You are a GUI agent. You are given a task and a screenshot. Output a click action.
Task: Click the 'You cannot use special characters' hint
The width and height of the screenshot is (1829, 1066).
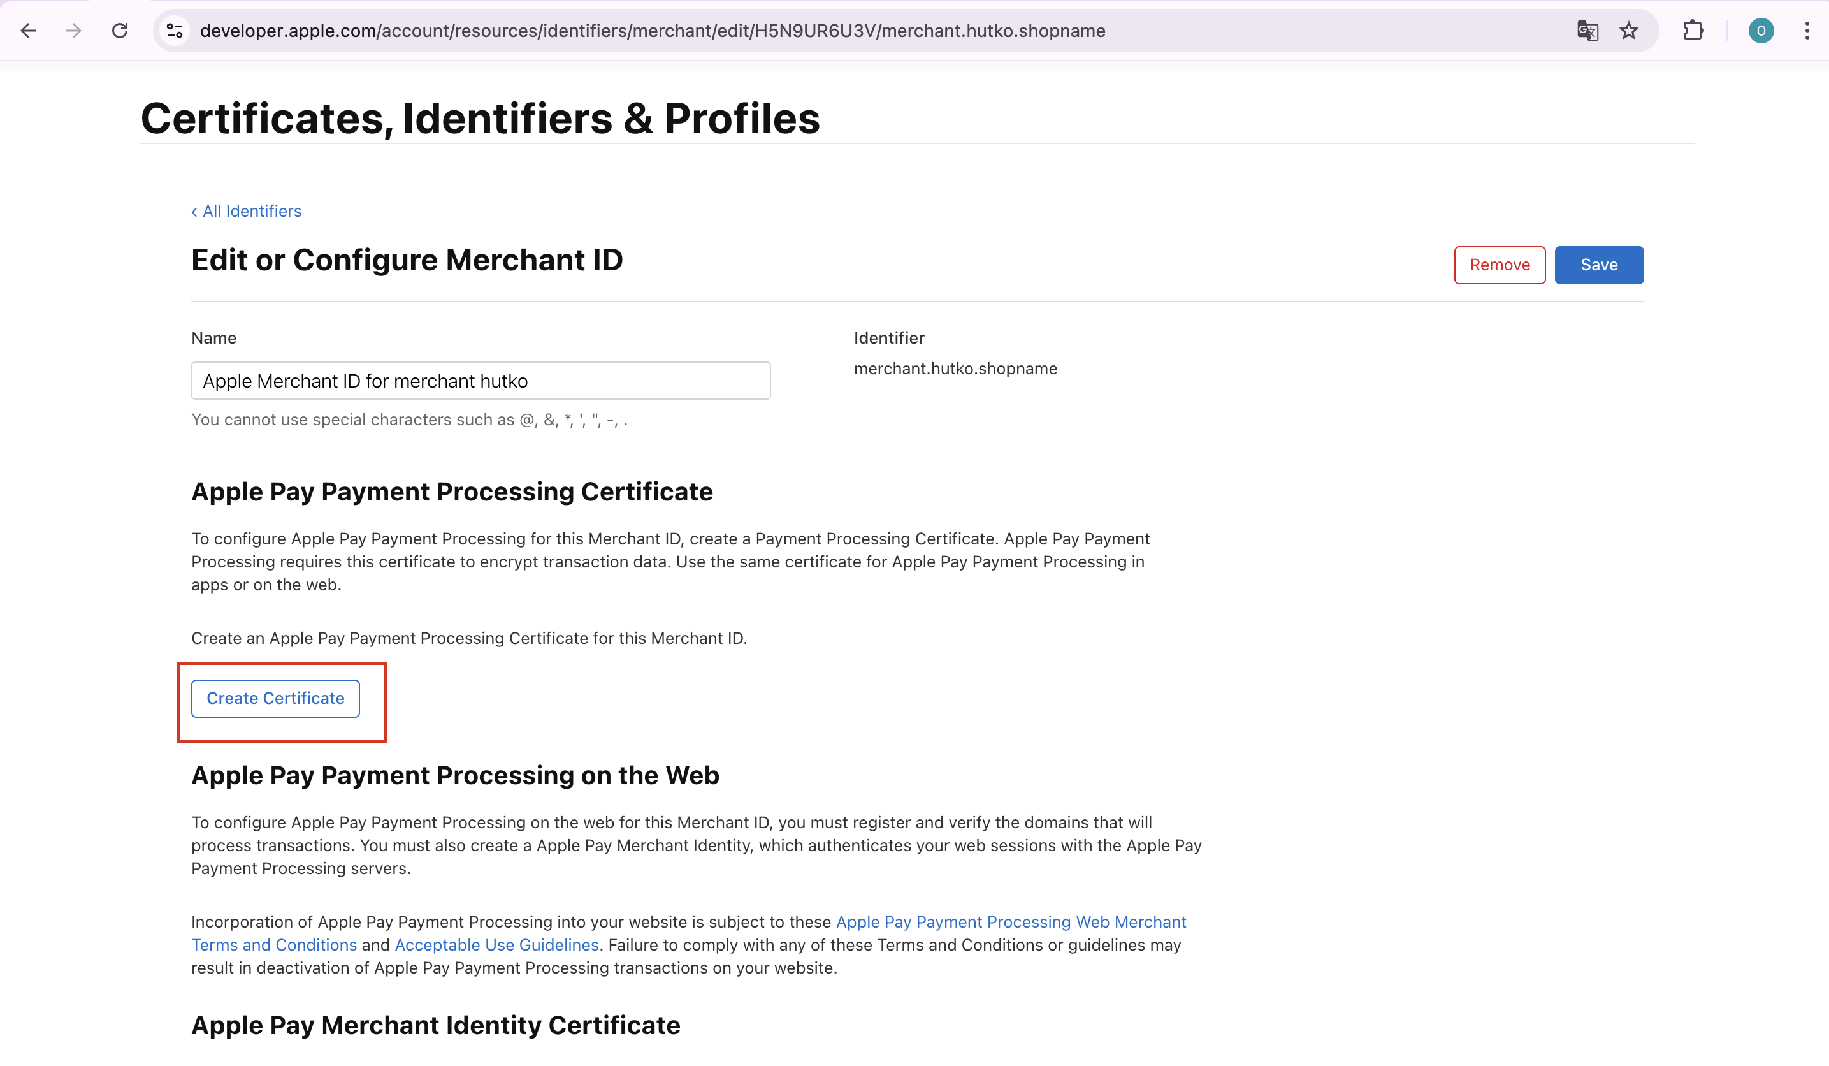(x=409, y=420)
